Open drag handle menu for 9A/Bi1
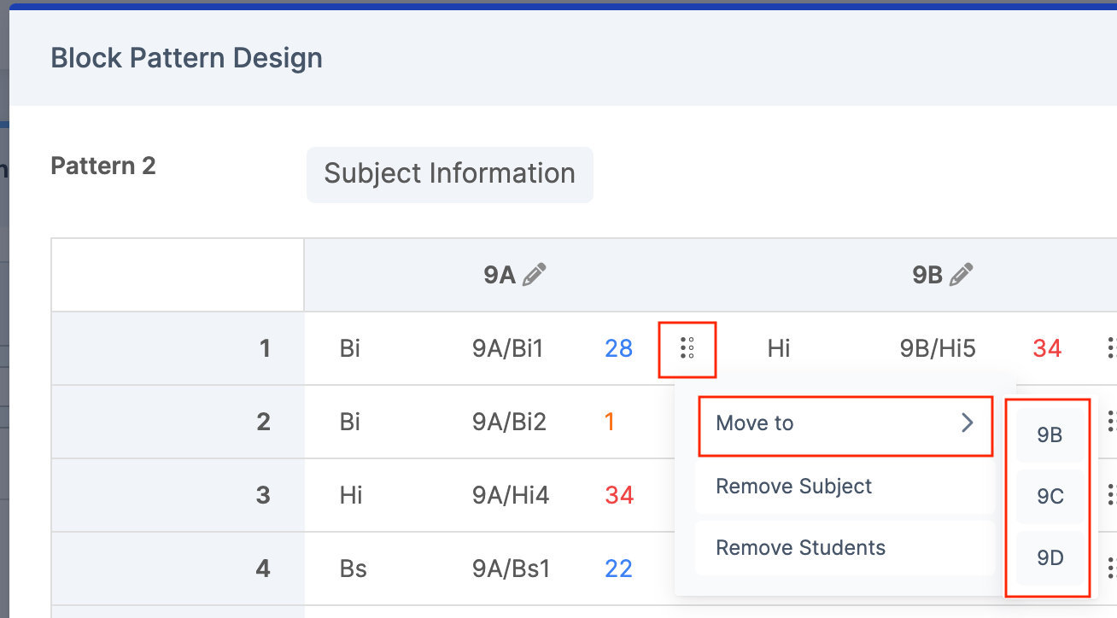Screen dimensions: 1117x618 687,348
